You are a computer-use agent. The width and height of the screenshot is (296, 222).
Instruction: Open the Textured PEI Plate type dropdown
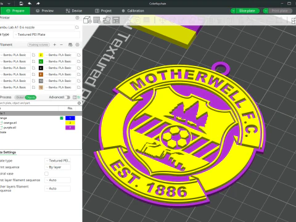(x=47, y=35)
